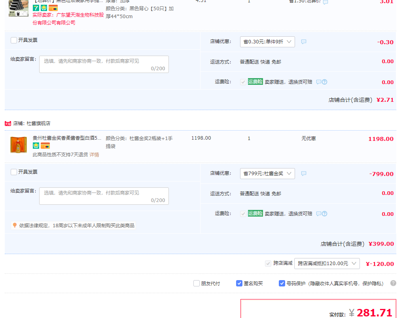This screenshot has height=318, width=403.
Task: Click the seller message field for 杜酱旗舰店
Action: point(104,196)
